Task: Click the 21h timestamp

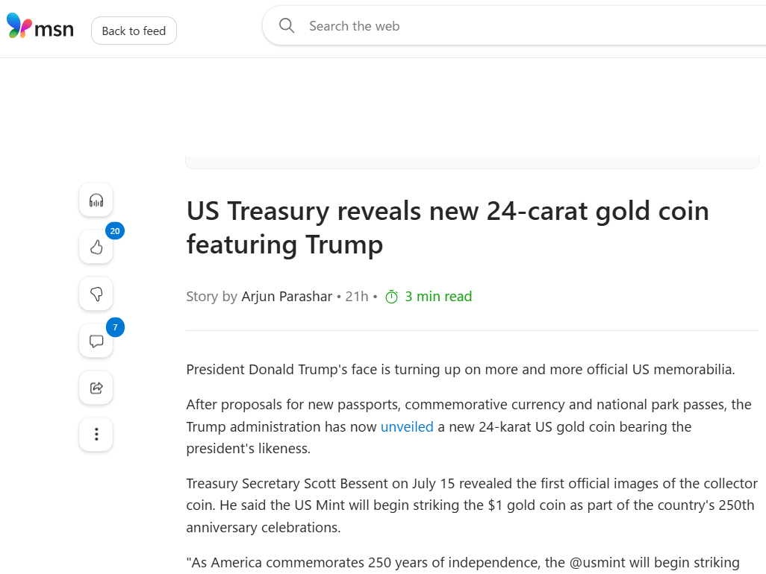Action: click(x=357, y=297)
